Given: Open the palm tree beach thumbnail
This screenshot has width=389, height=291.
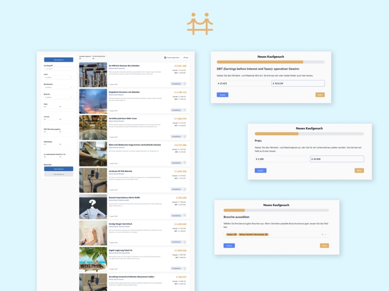Looking at the screenshot, I should (x=93, y=259).
